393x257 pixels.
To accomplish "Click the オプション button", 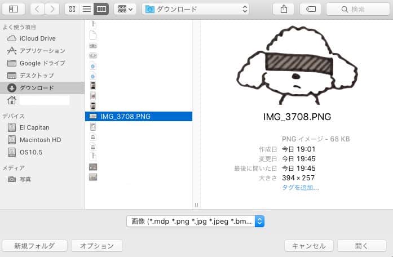I will 97,246.
